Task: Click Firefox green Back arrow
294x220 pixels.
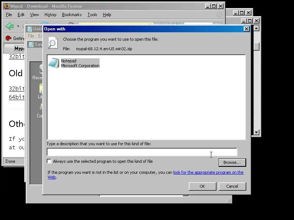Action: tap(10, 26)
